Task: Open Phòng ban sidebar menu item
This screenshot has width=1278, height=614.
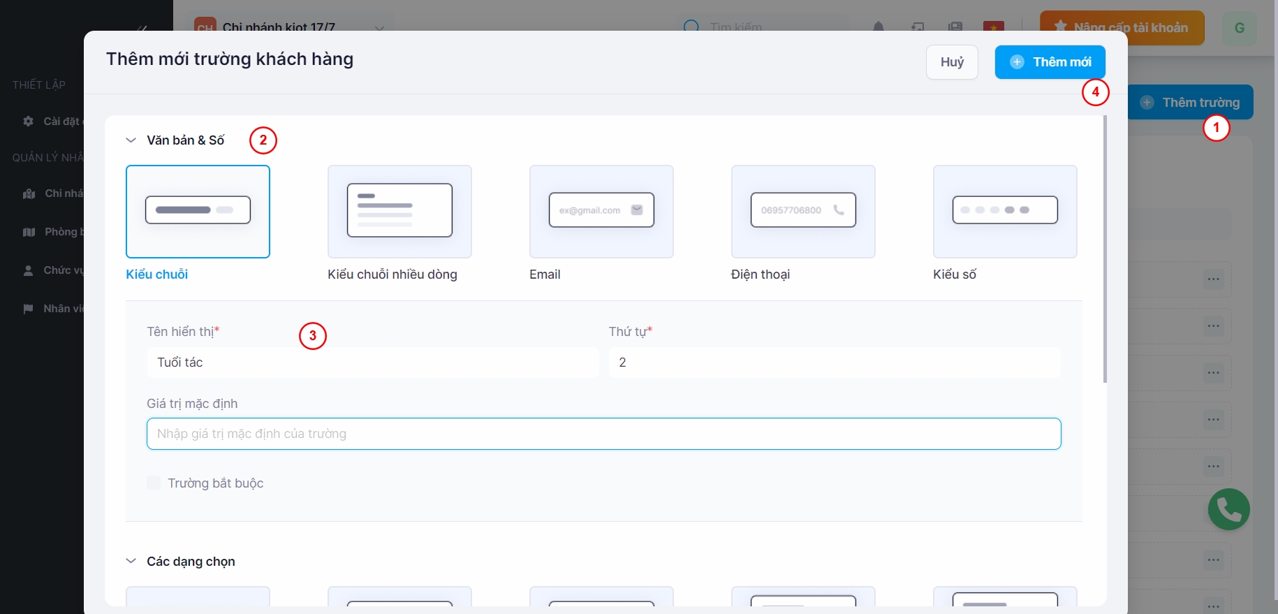Action: (53, 232)
